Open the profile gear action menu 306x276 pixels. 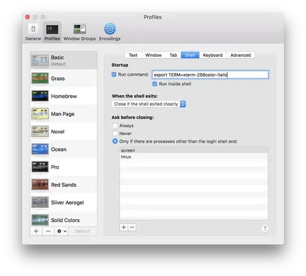coord(61,231)
